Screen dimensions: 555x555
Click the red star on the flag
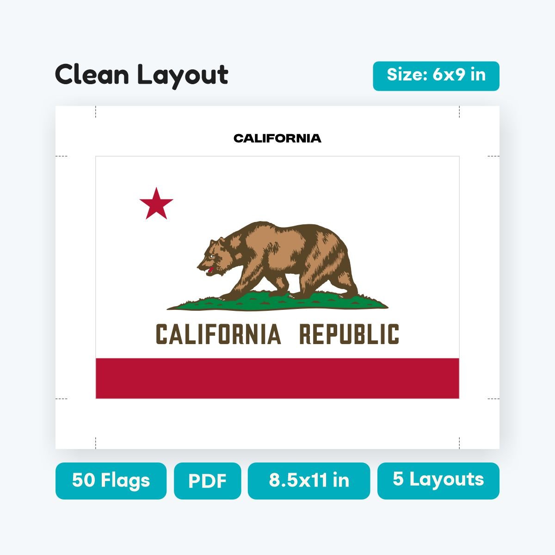156,204
